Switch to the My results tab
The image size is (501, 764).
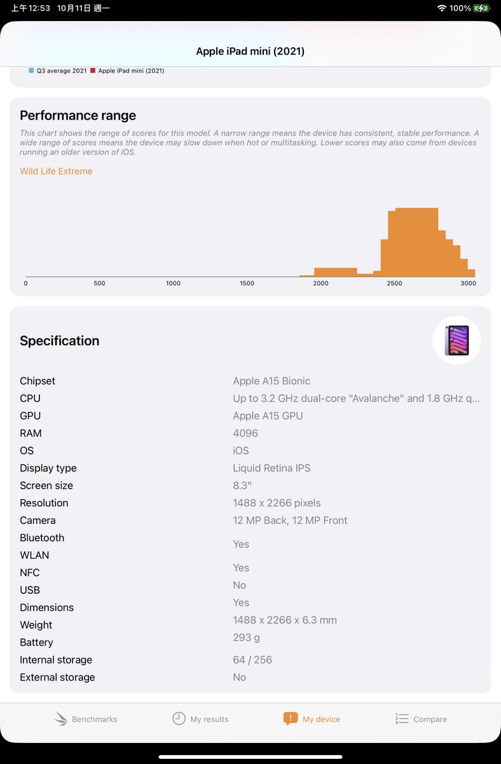[200, 719]
